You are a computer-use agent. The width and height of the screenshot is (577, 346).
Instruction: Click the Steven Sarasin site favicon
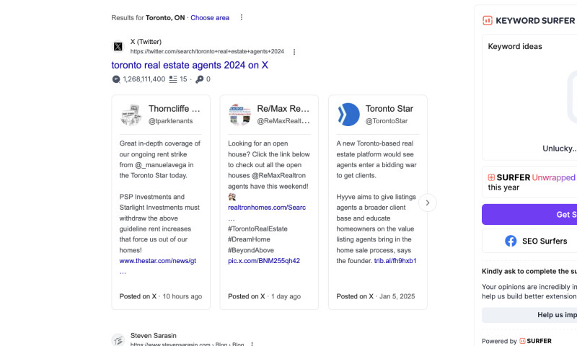(x=118, y=340)
